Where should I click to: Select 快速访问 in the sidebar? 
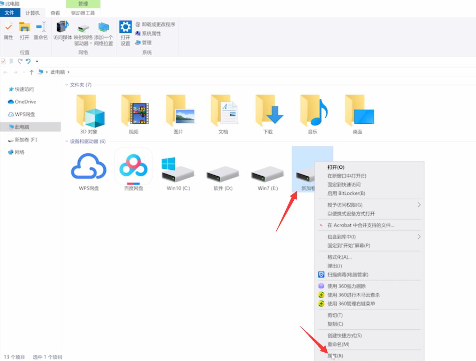pyautogui.click(x=21, y=89)
